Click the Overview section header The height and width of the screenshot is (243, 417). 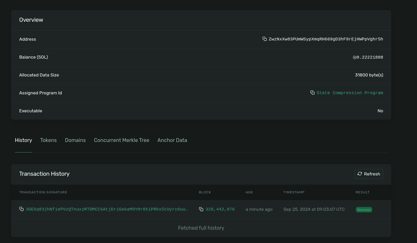(31, 20)
